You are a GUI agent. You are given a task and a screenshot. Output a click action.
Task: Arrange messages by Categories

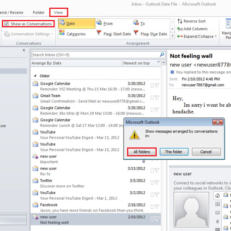click(73, 34)
